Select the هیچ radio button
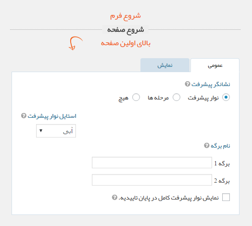 tap(136, 97)
